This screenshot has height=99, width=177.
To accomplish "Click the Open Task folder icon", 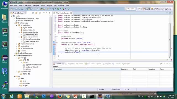I will click(x=44, y=9).
